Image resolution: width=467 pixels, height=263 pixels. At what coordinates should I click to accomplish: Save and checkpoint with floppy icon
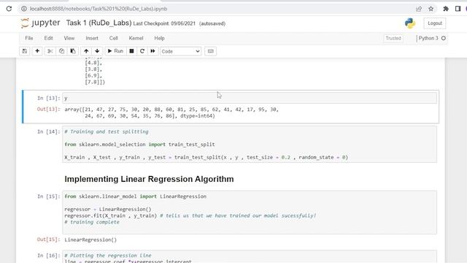pyautogui.click(x=25, y=51)
